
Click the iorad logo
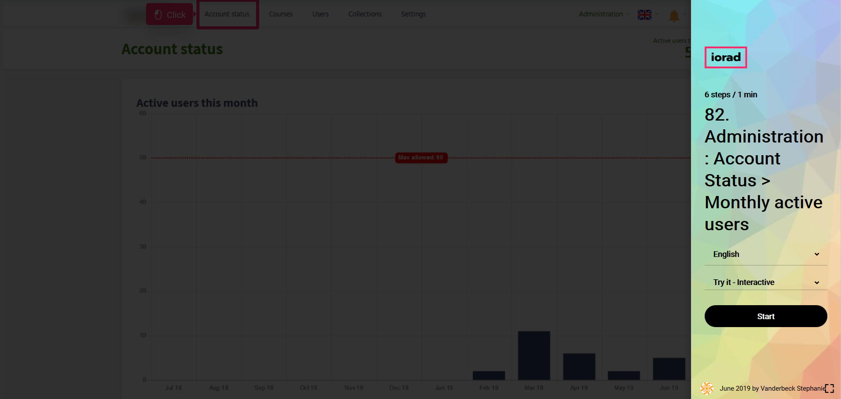pos(725,57)
